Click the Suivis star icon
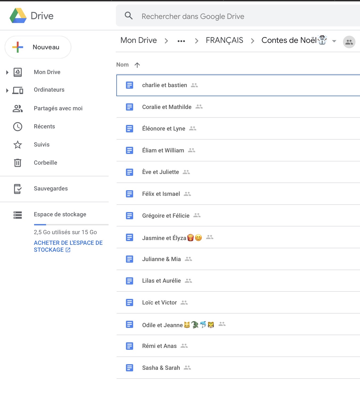 point(18,145)
